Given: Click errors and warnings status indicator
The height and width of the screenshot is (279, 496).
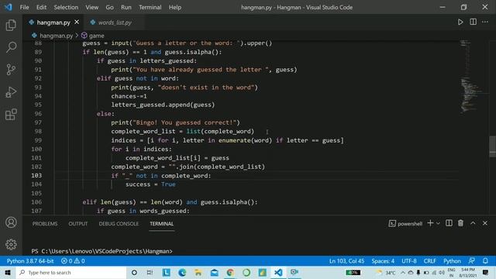Looking at the screenshot, I should coord(73,261).
